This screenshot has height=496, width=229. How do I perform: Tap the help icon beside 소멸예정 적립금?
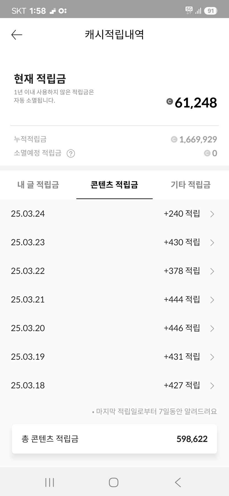pos(71,153)
